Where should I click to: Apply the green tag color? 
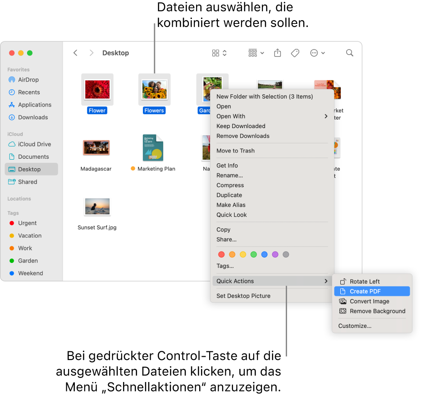tap(254, 254)
